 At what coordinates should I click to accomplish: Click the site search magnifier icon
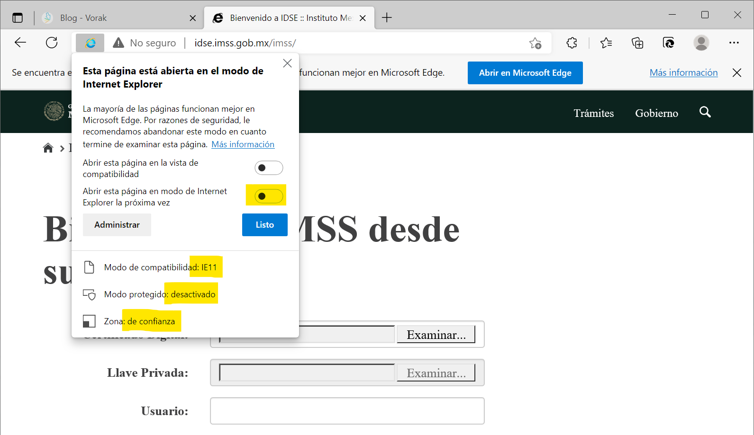click(x=705, y=112)
